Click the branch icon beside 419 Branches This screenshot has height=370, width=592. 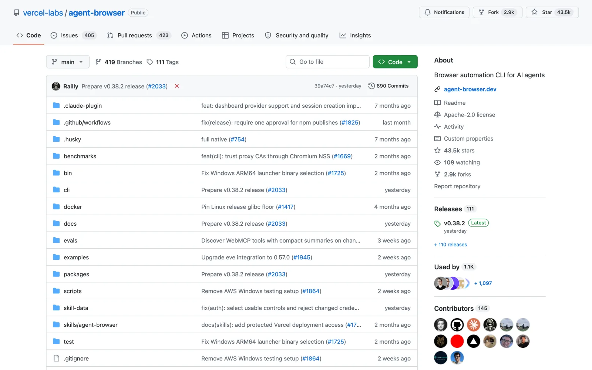click(98, 62)
